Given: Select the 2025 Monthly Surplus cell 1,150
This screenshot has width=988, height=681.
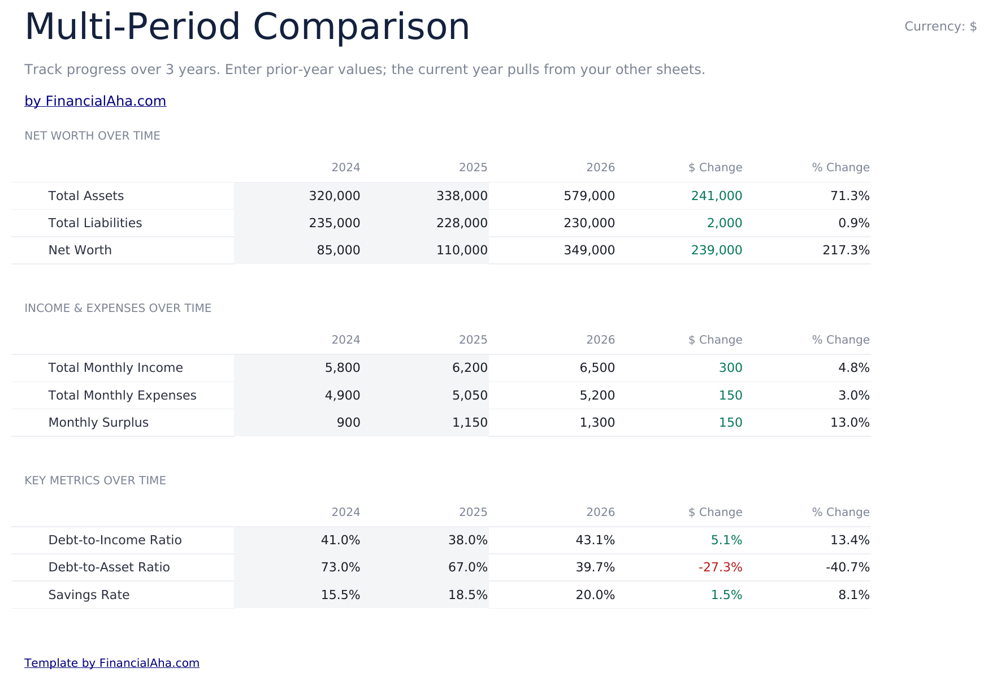Looking at the screenshot, I should point(470,423).
